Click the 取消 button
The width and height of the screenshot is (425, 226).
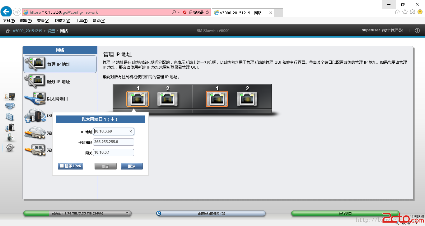pos(132,166)
